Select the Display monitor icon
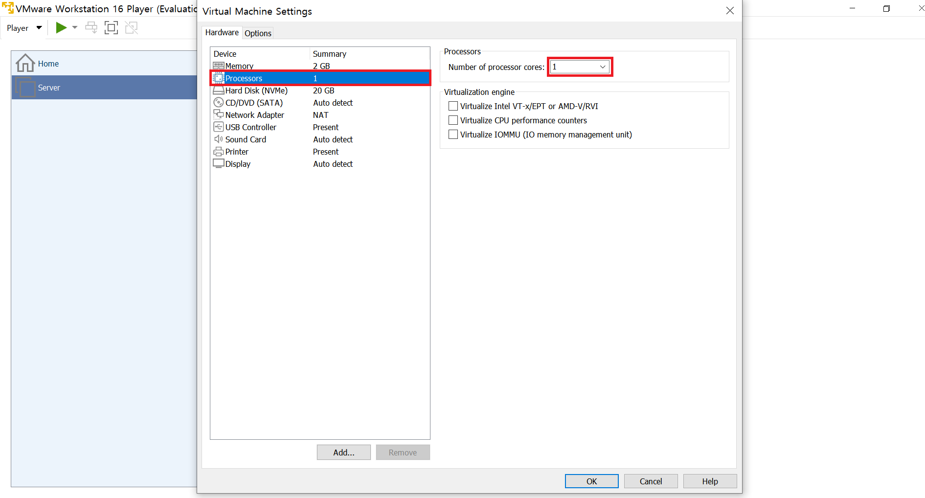The height and width of the screenshot is (498, 925). tap(219, 164)
